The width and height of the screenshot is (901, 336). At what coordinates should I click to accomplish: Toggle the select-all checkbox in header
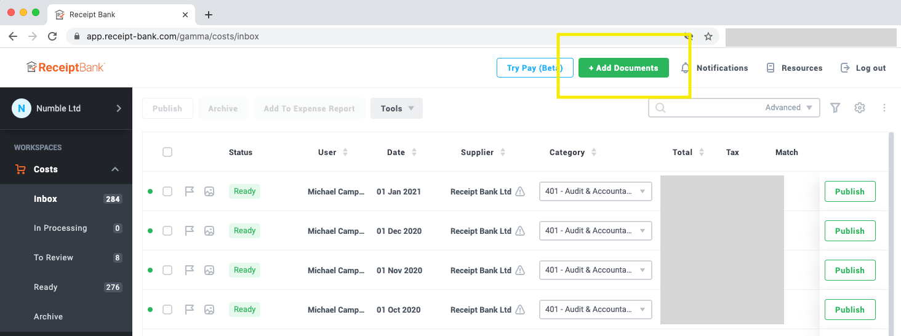click(x=167, y=152)
